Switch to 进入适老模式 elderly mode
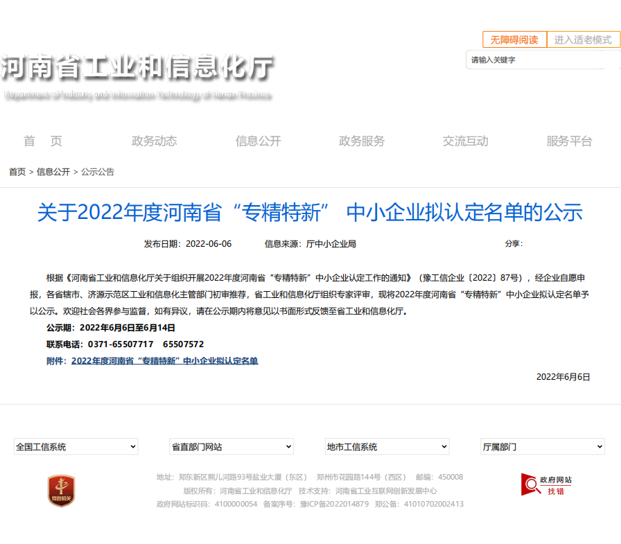 pyautogui.click(x=583, y=40)
